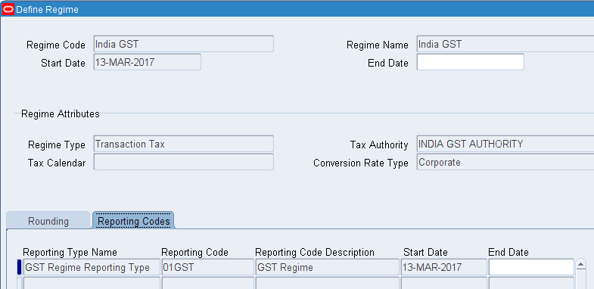This screenshot has width=594, height=289.
Task: Select the Conversion Rate Type field
Action: click(505, 162)
